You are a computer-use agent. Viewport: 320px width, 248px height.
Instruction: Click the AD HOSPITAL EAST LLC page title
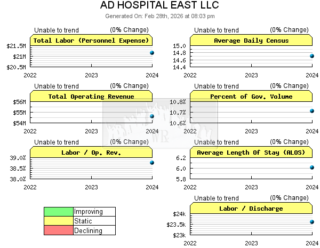pyautogui.click(x=159, y=5)
